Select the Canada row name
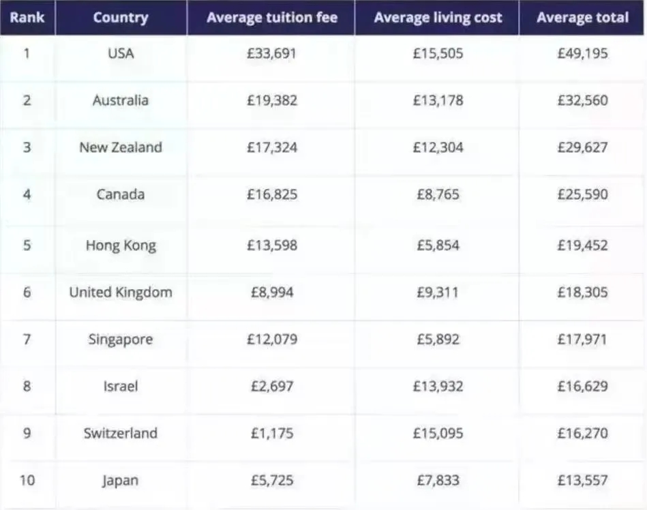 121,194
